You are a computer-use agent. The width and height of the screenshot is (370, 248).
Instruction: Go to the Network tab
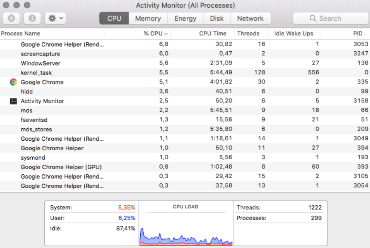point(250,18)
